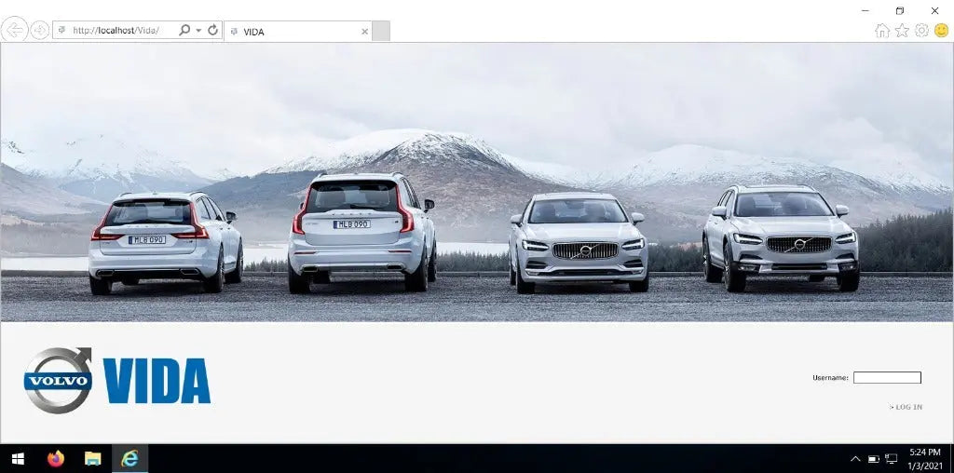Click the Volvo VIDA logo
The image size is (954, 473).
tap(116, 381)
